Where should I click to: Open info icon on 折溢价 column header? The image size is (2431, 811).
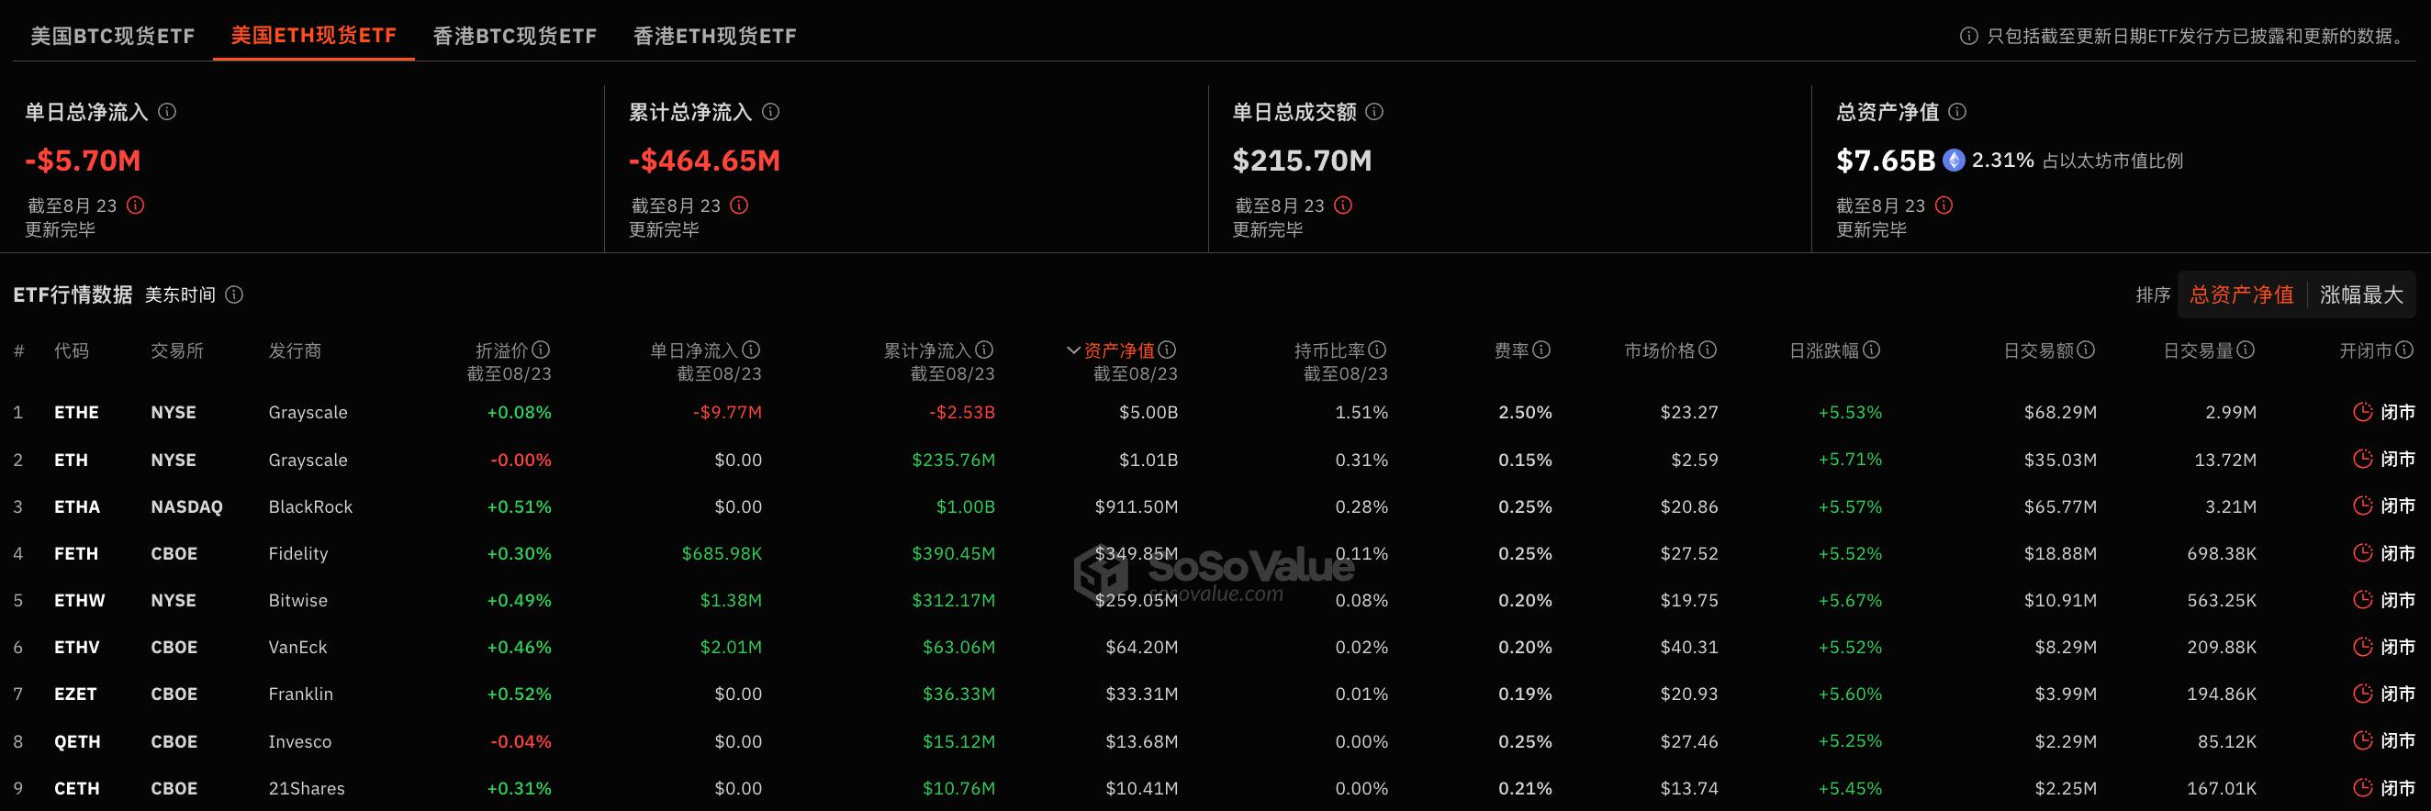pos(541,350)
